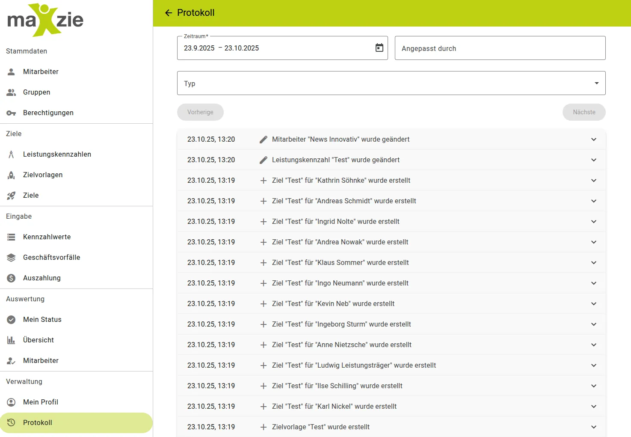
Task: Select the Übersicht bar chart icon
Action: [11, 340]
